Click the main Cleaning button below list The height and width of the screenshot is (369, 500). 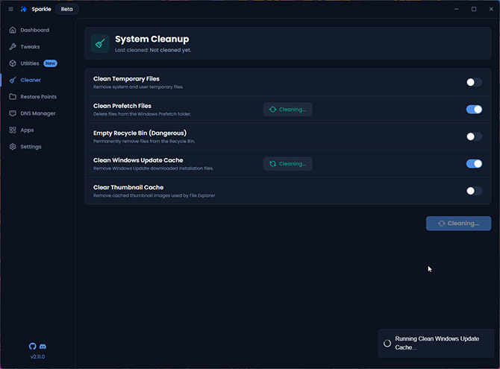pos(458,223)
